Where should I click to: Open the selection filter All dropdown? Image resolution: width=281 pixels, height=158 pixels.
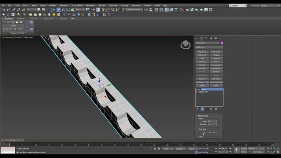point(32,9)
